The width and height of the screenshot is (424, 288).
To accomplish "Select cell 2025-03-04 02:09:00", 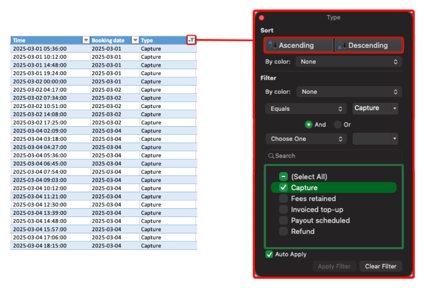I will point(50,131).
